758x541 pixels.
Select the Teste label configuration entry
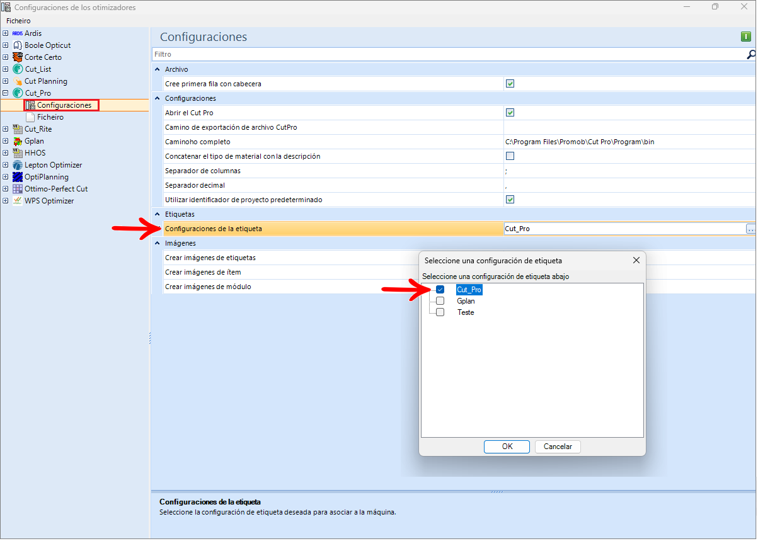click(x=466, y=312)
